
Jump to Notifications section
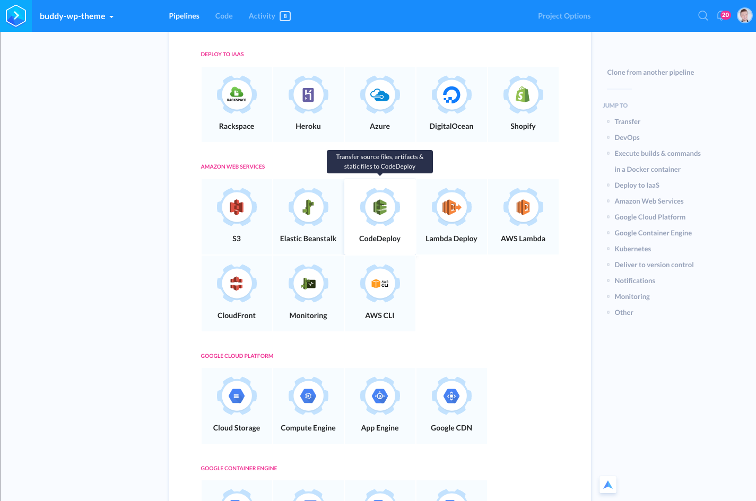(x=635, y=280)
